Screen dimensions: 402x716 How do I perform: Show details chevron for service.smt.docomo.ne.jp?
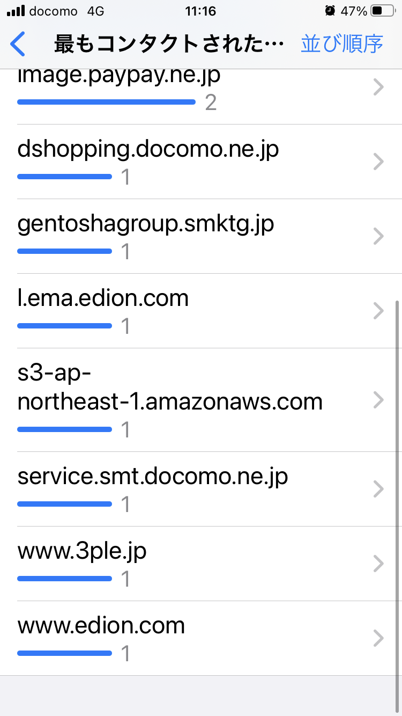[378, 489]
